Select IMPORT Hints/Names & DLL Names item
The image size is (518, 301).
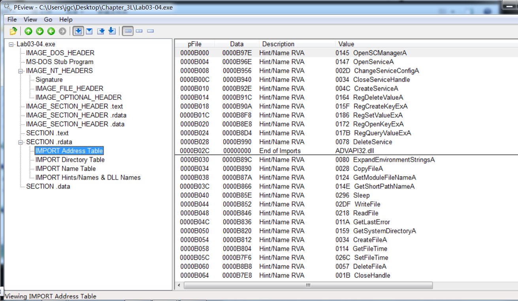(88, 178)
